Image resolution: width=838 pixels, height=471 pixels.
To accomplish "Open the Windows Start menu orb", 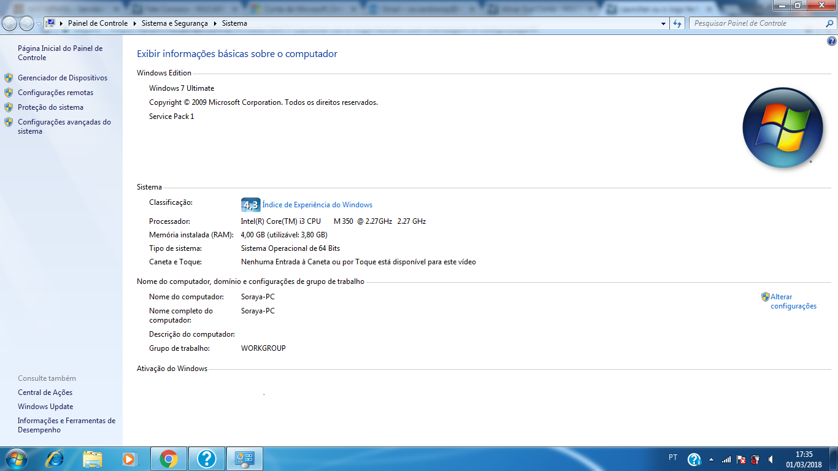I will coord(15,459).
